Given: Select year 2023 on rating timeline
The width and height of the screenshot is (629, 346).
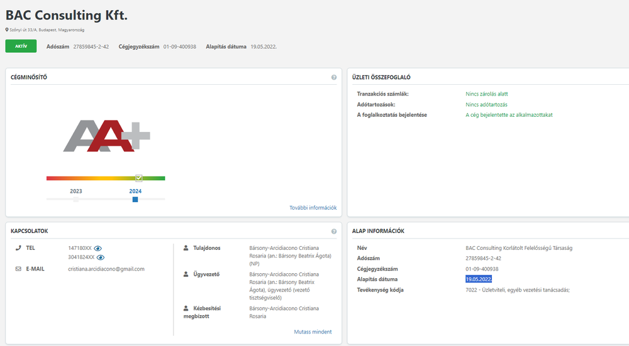Looking at the screenshot, I should (x=76, y=192).
